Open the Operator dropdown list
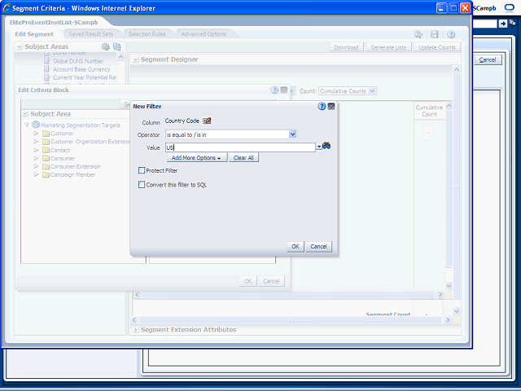The width and height of the screenshot is (521, 391). click(292, 134)
